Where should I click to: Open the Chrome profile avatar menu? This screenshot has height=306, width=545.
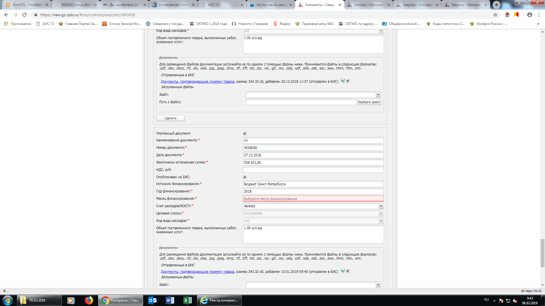pos(530,15)
